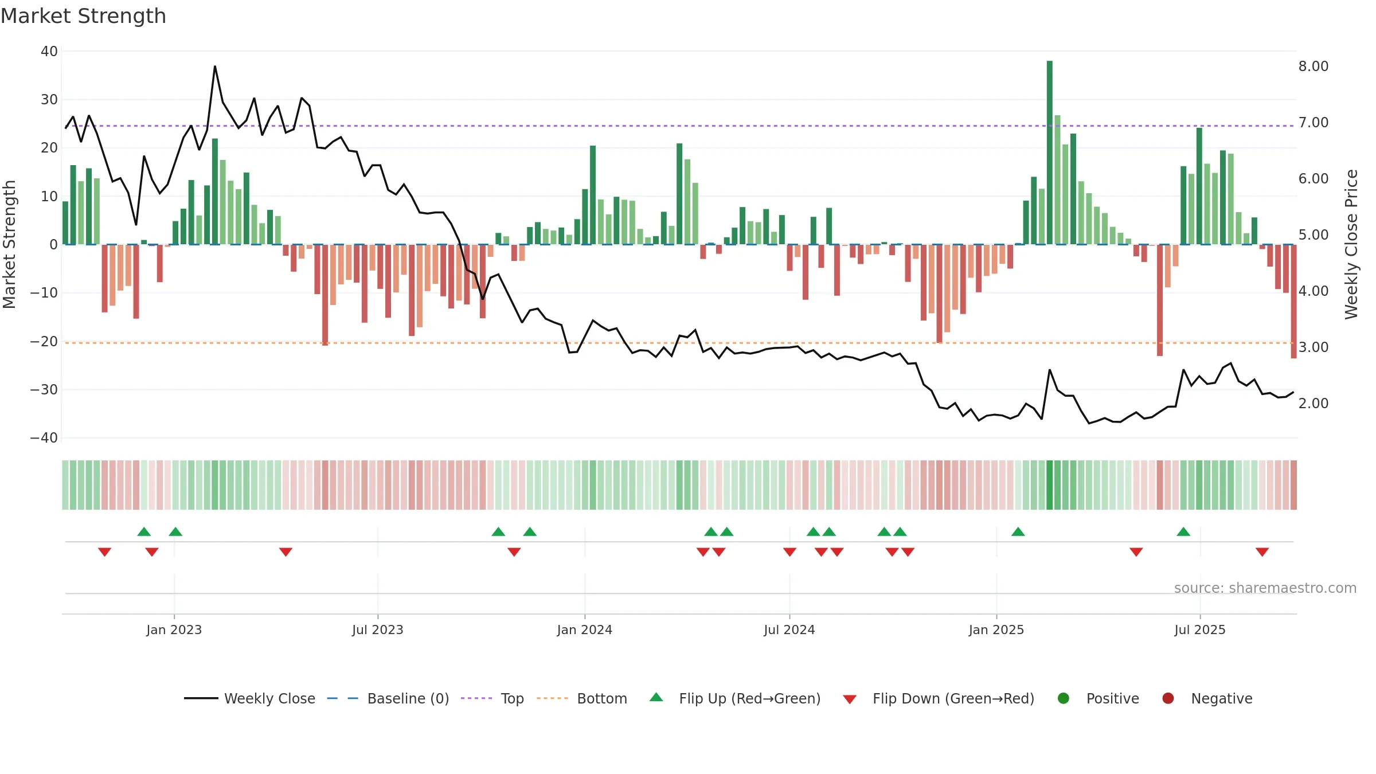Click the first flip-down triangle on the left

pos(104,552)
